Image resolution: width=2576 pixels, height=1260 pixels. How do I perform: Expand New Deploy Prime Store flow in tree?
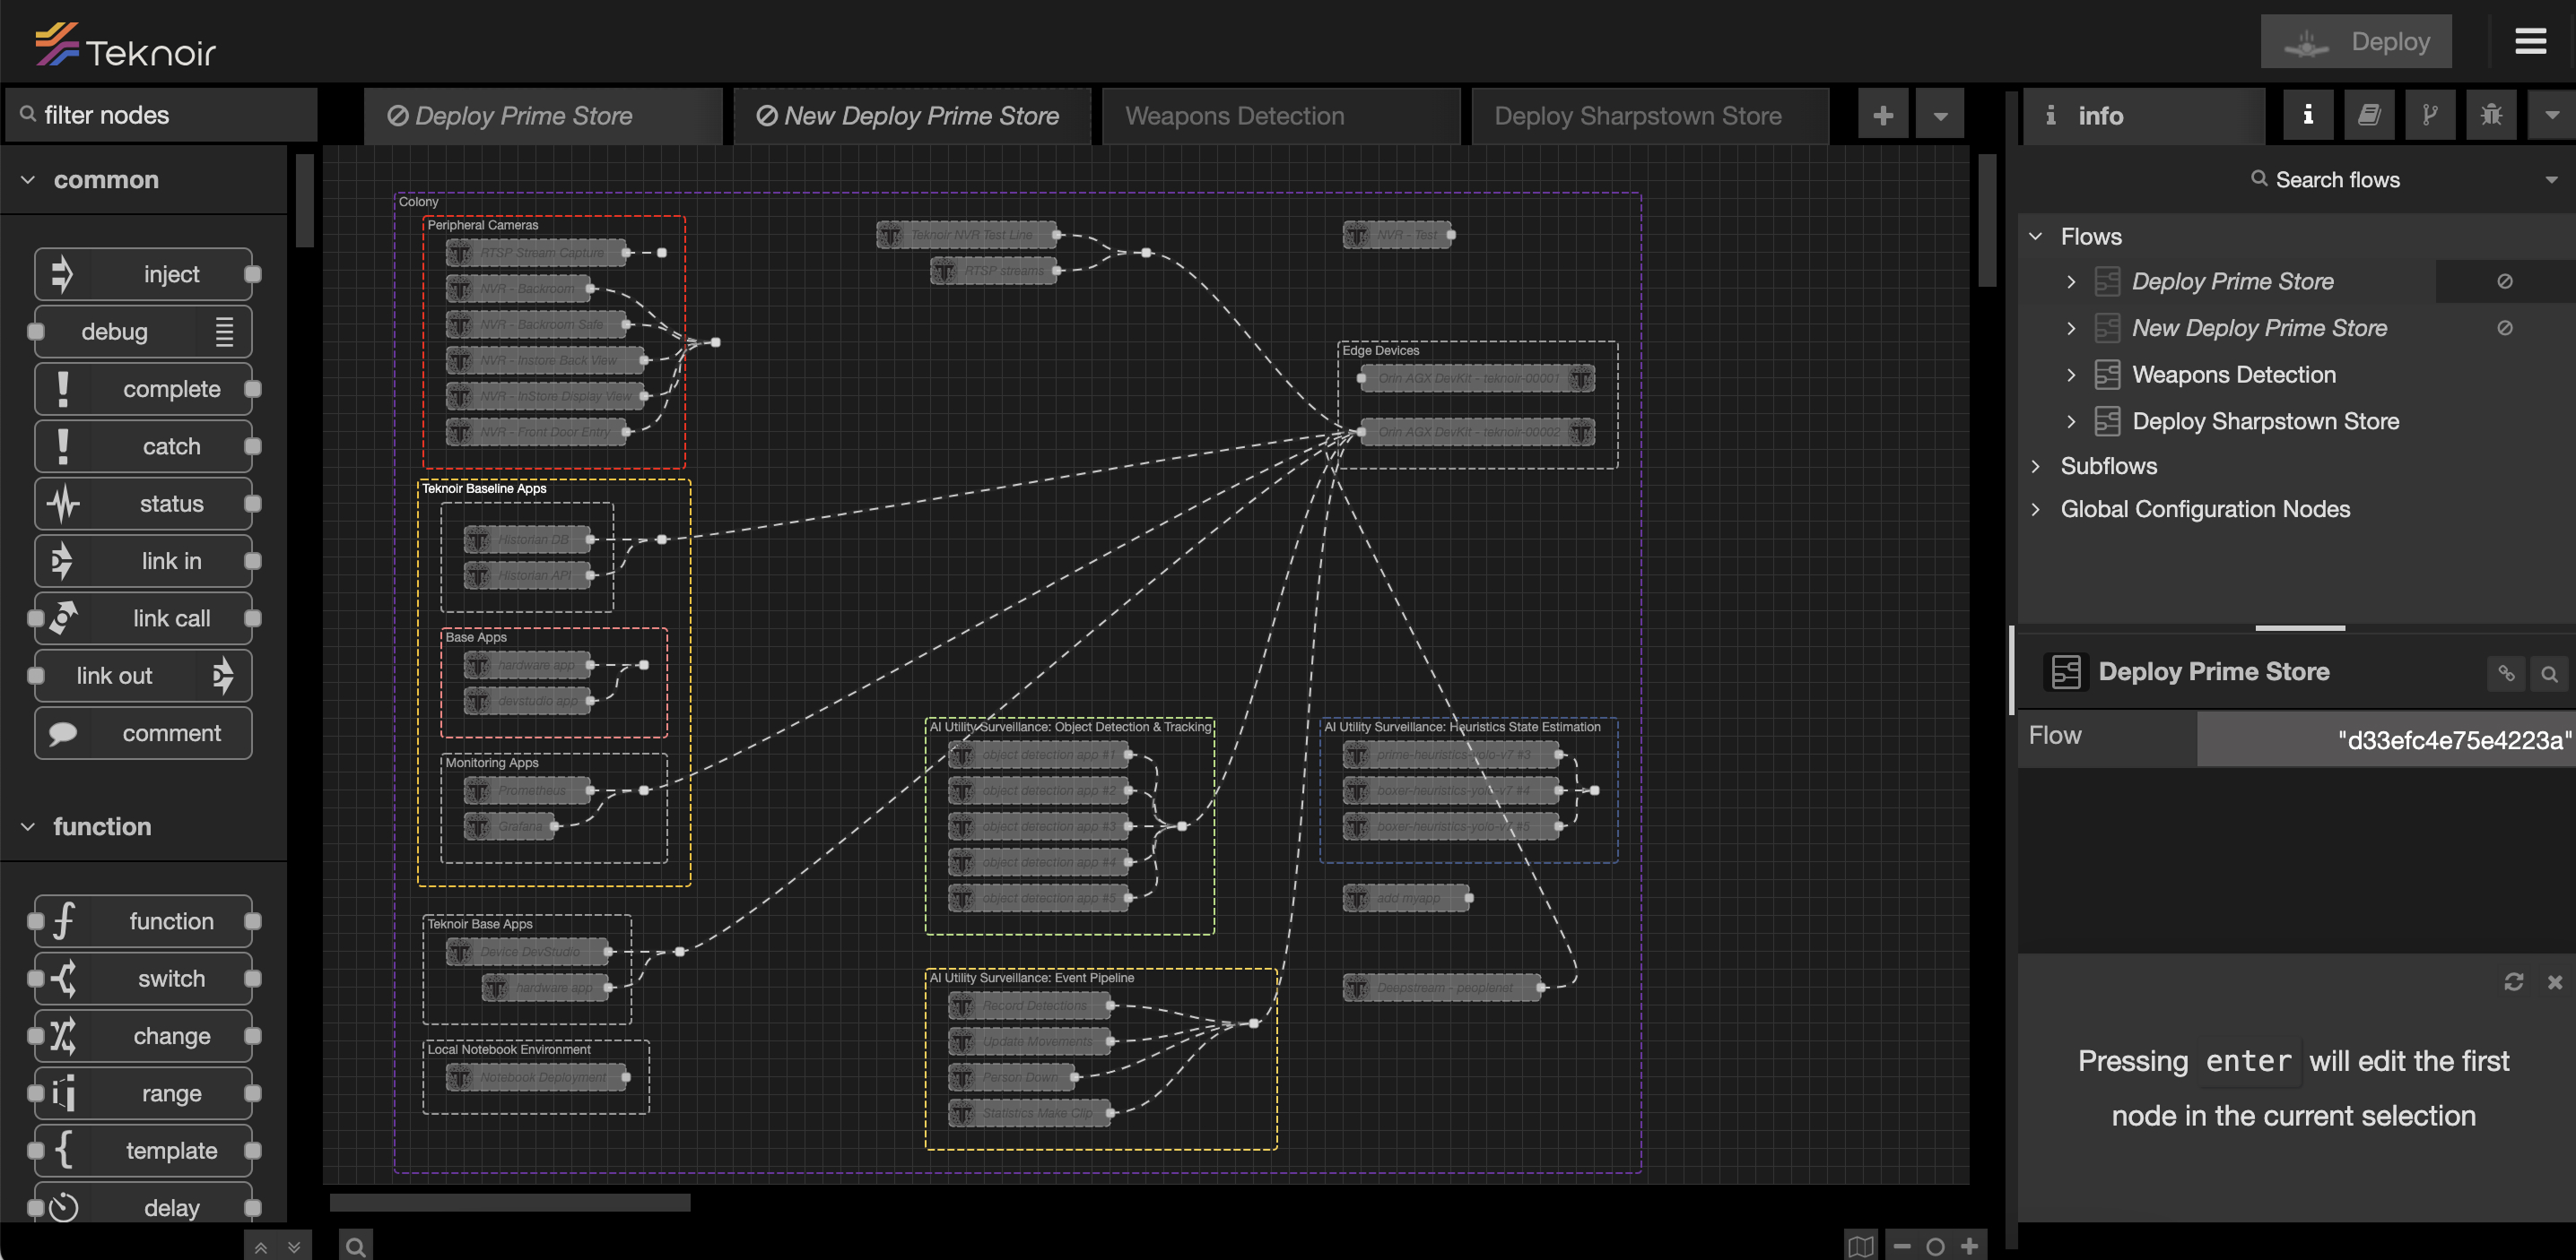(x=2071, y=328)
